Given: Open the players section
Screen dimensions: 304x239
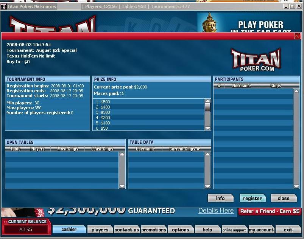Looking at the screenshot, I should (x=100, y=230).
